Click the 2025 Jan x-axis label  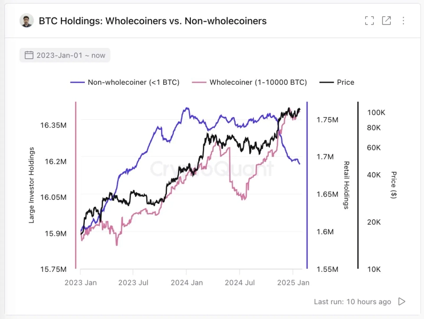(x=293, y=283)
